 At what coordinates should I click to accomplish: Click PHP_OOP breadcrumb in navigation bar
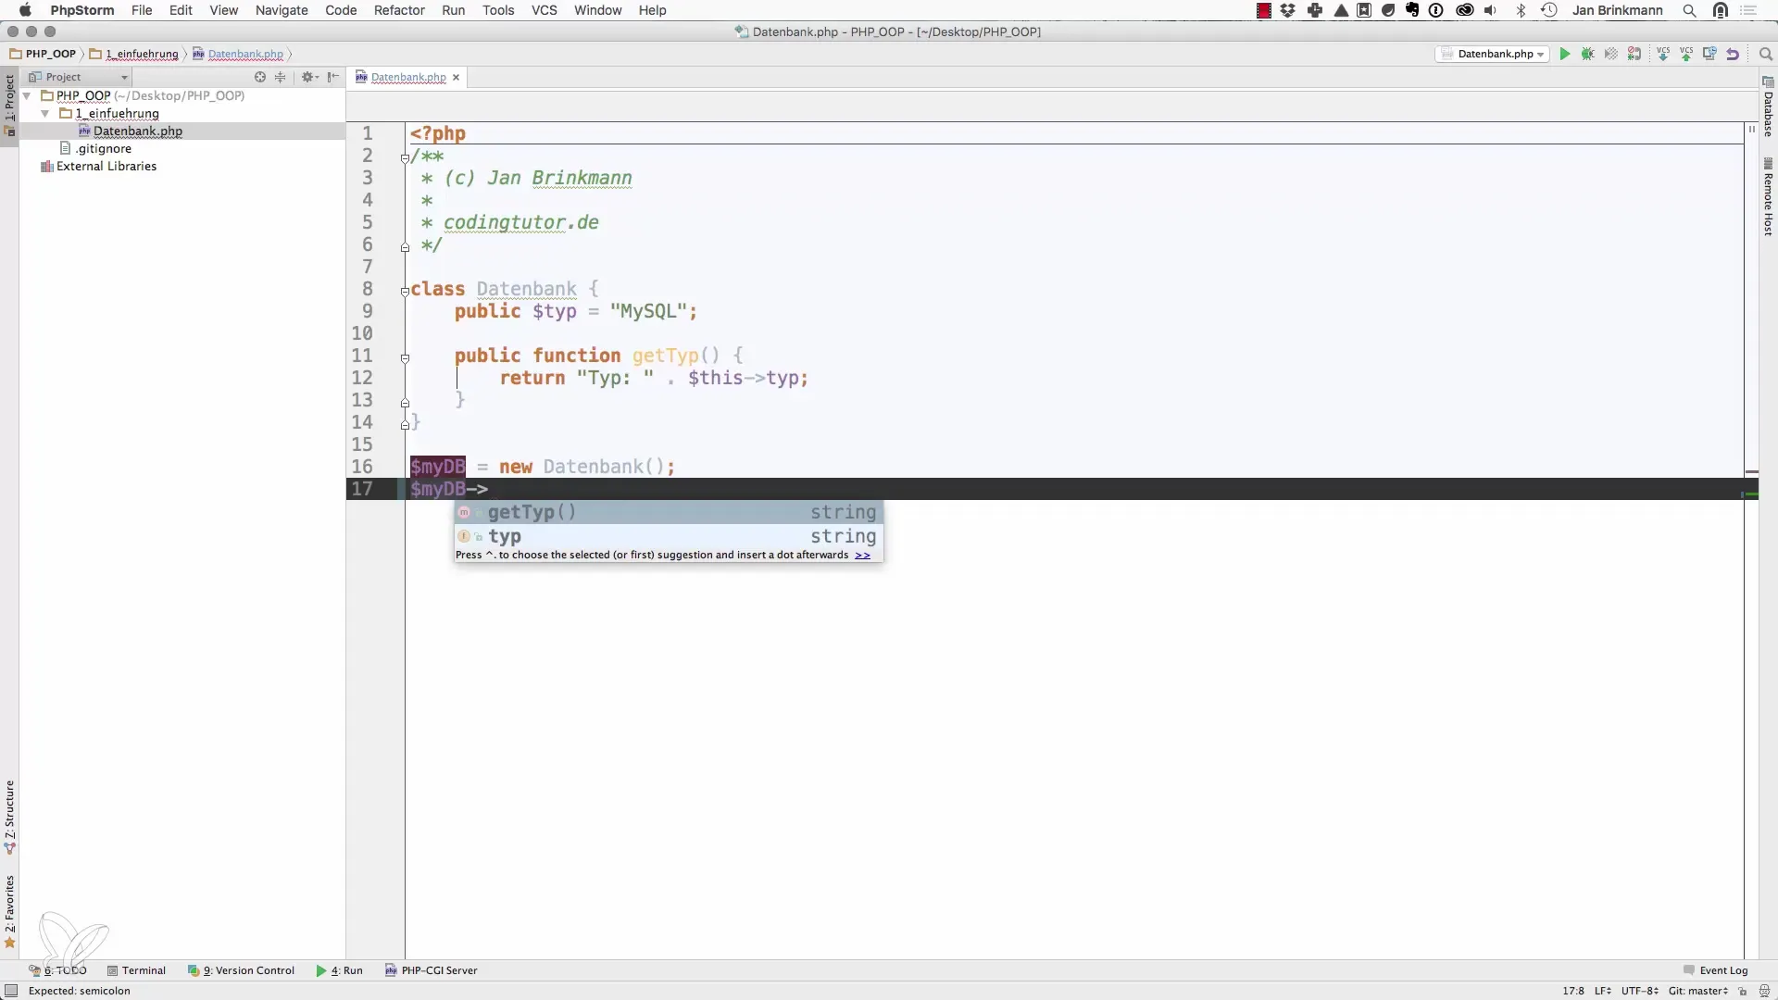pos(44,54)
